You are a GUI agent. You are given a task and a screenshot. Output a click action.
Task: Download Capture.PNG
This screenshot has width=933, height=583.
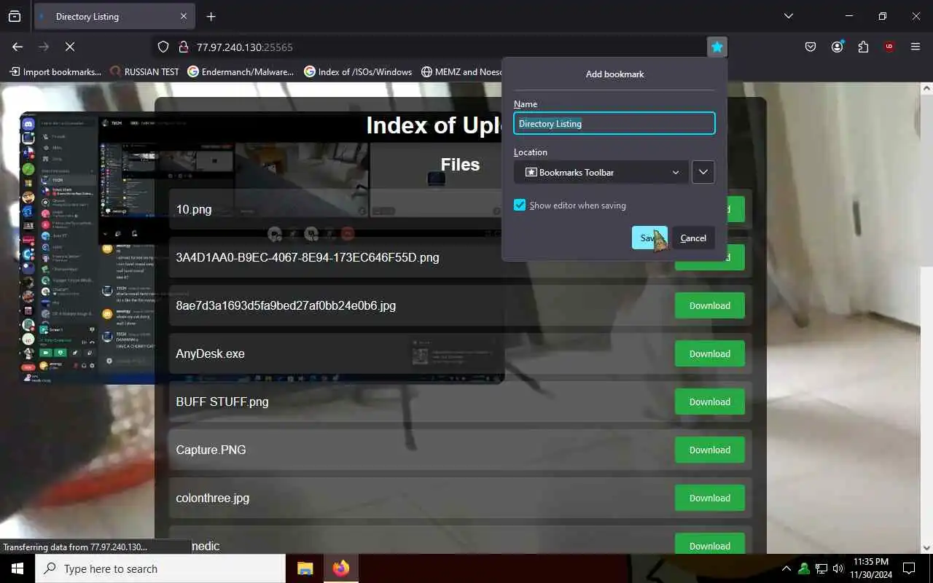pos(710,450)
